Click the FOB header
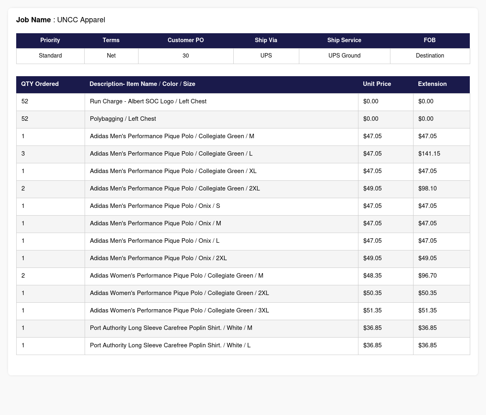The image size is (486, 415). pyautogui.click(x=430, y=40)
